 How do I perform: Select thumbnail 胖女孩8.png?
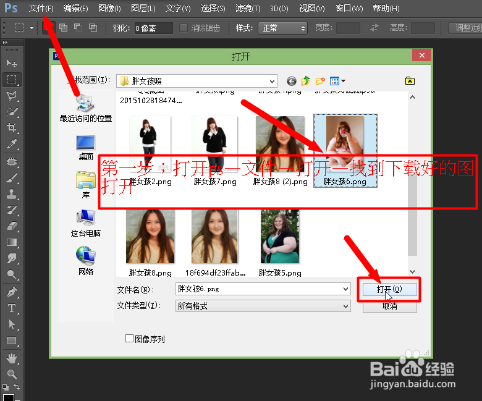pos(150,243)
